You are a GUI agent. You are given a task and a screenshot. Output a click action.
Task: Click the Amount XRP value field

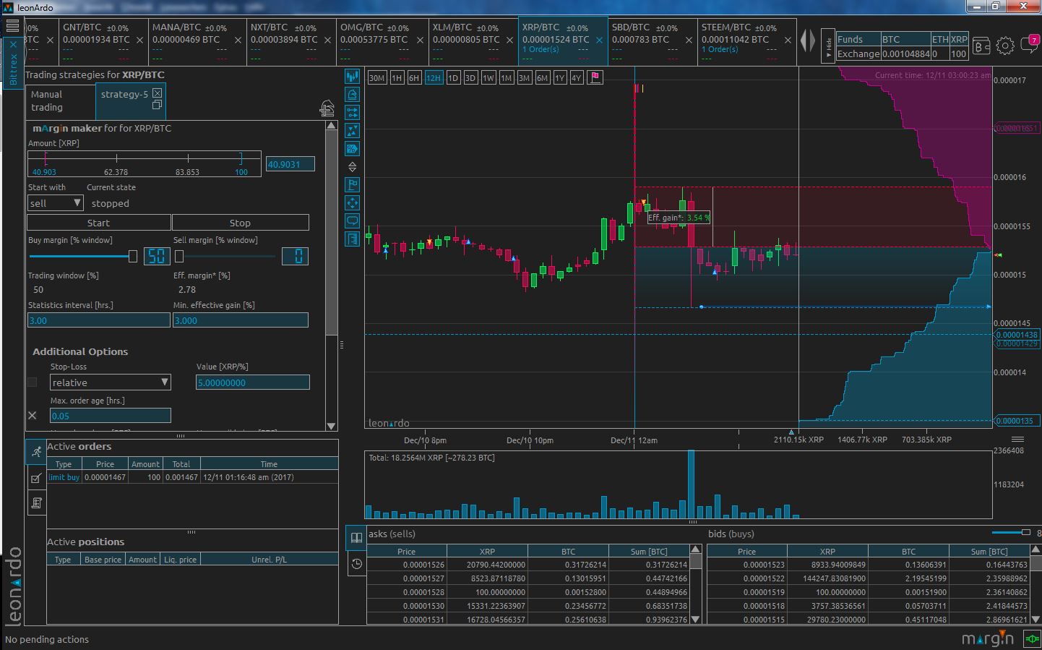290,164
